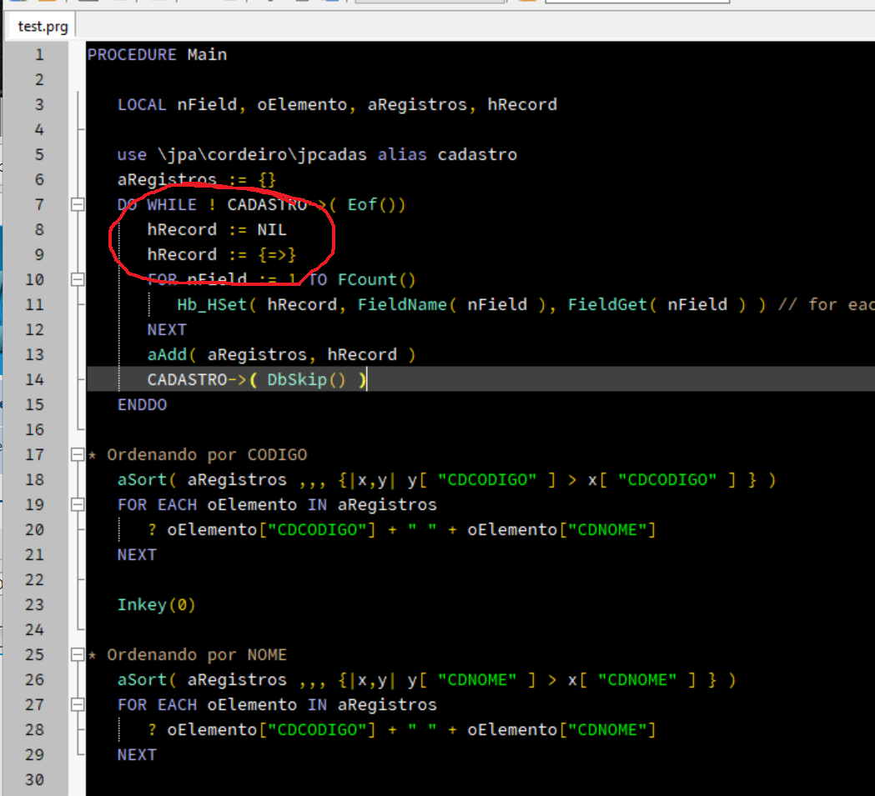The image size is (875, 796).
Task: Place cursor on 'Main' procedure name
Action: [x=207, y=55]
